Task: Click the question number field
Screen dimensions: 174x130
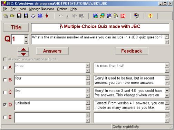Action: pos(18,39)
